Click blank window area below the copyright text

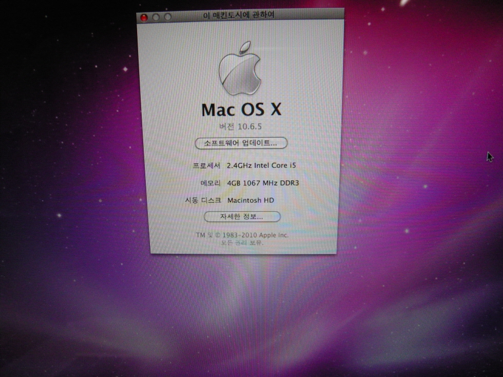tap(242, 249)
